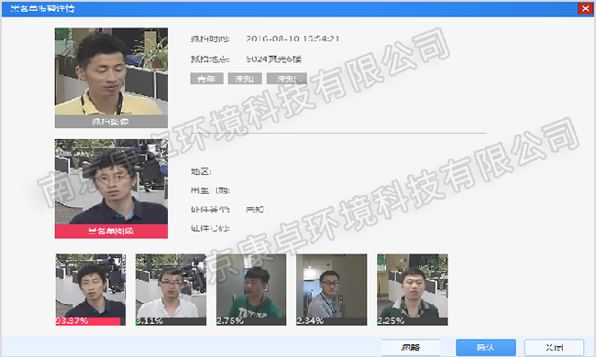Click the middle 未知 attribute tag
Screen dimensions: 596x357
245,79
